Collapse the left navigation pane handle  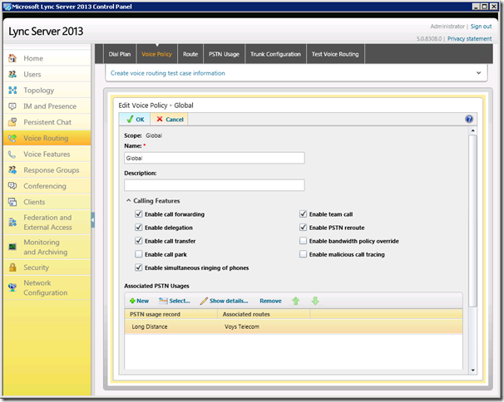[x=92, y=220]
